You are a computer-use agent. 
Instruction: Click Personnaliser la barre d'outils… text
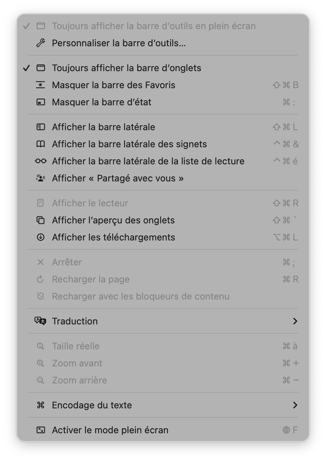pos(119,43)
